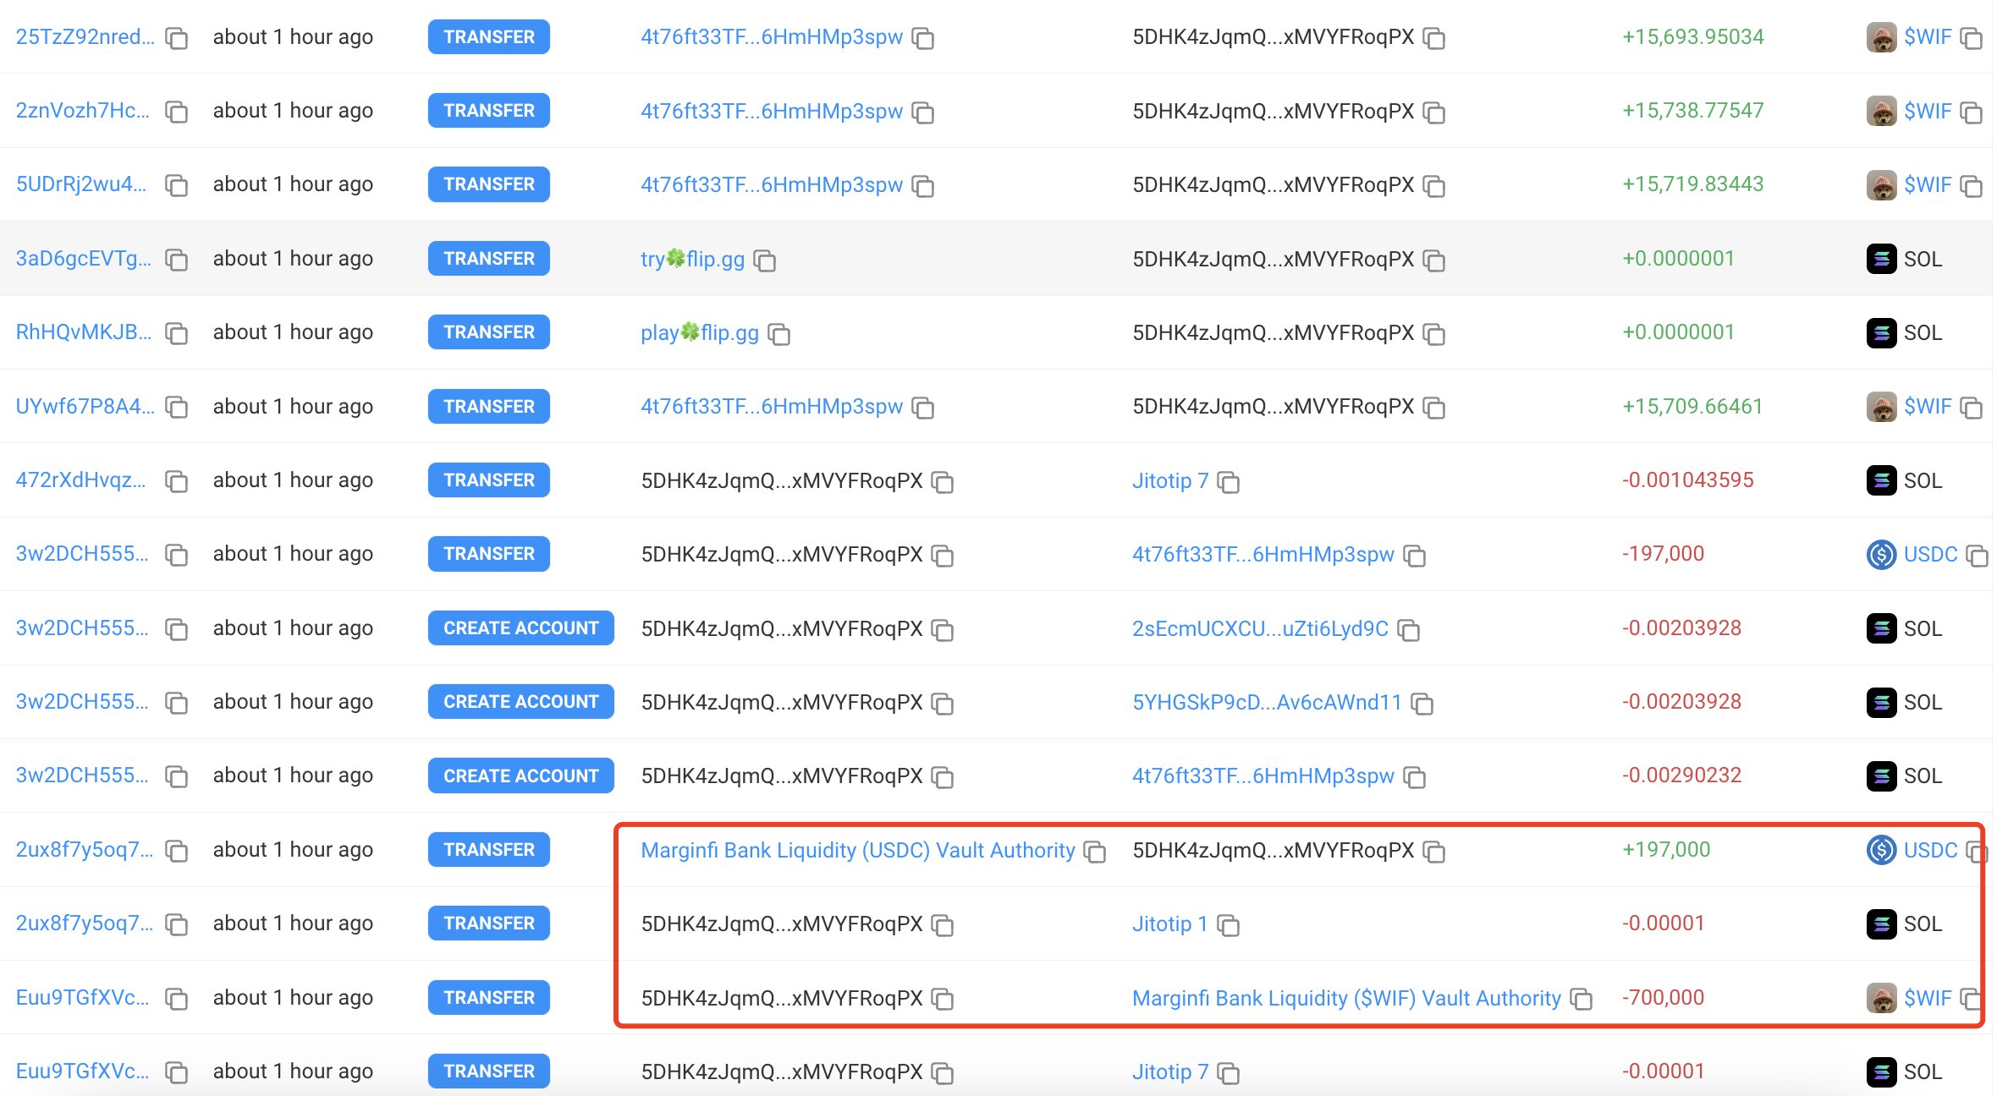Copy sender address in the 472rXdHvqz row

(x=943, y=482)
